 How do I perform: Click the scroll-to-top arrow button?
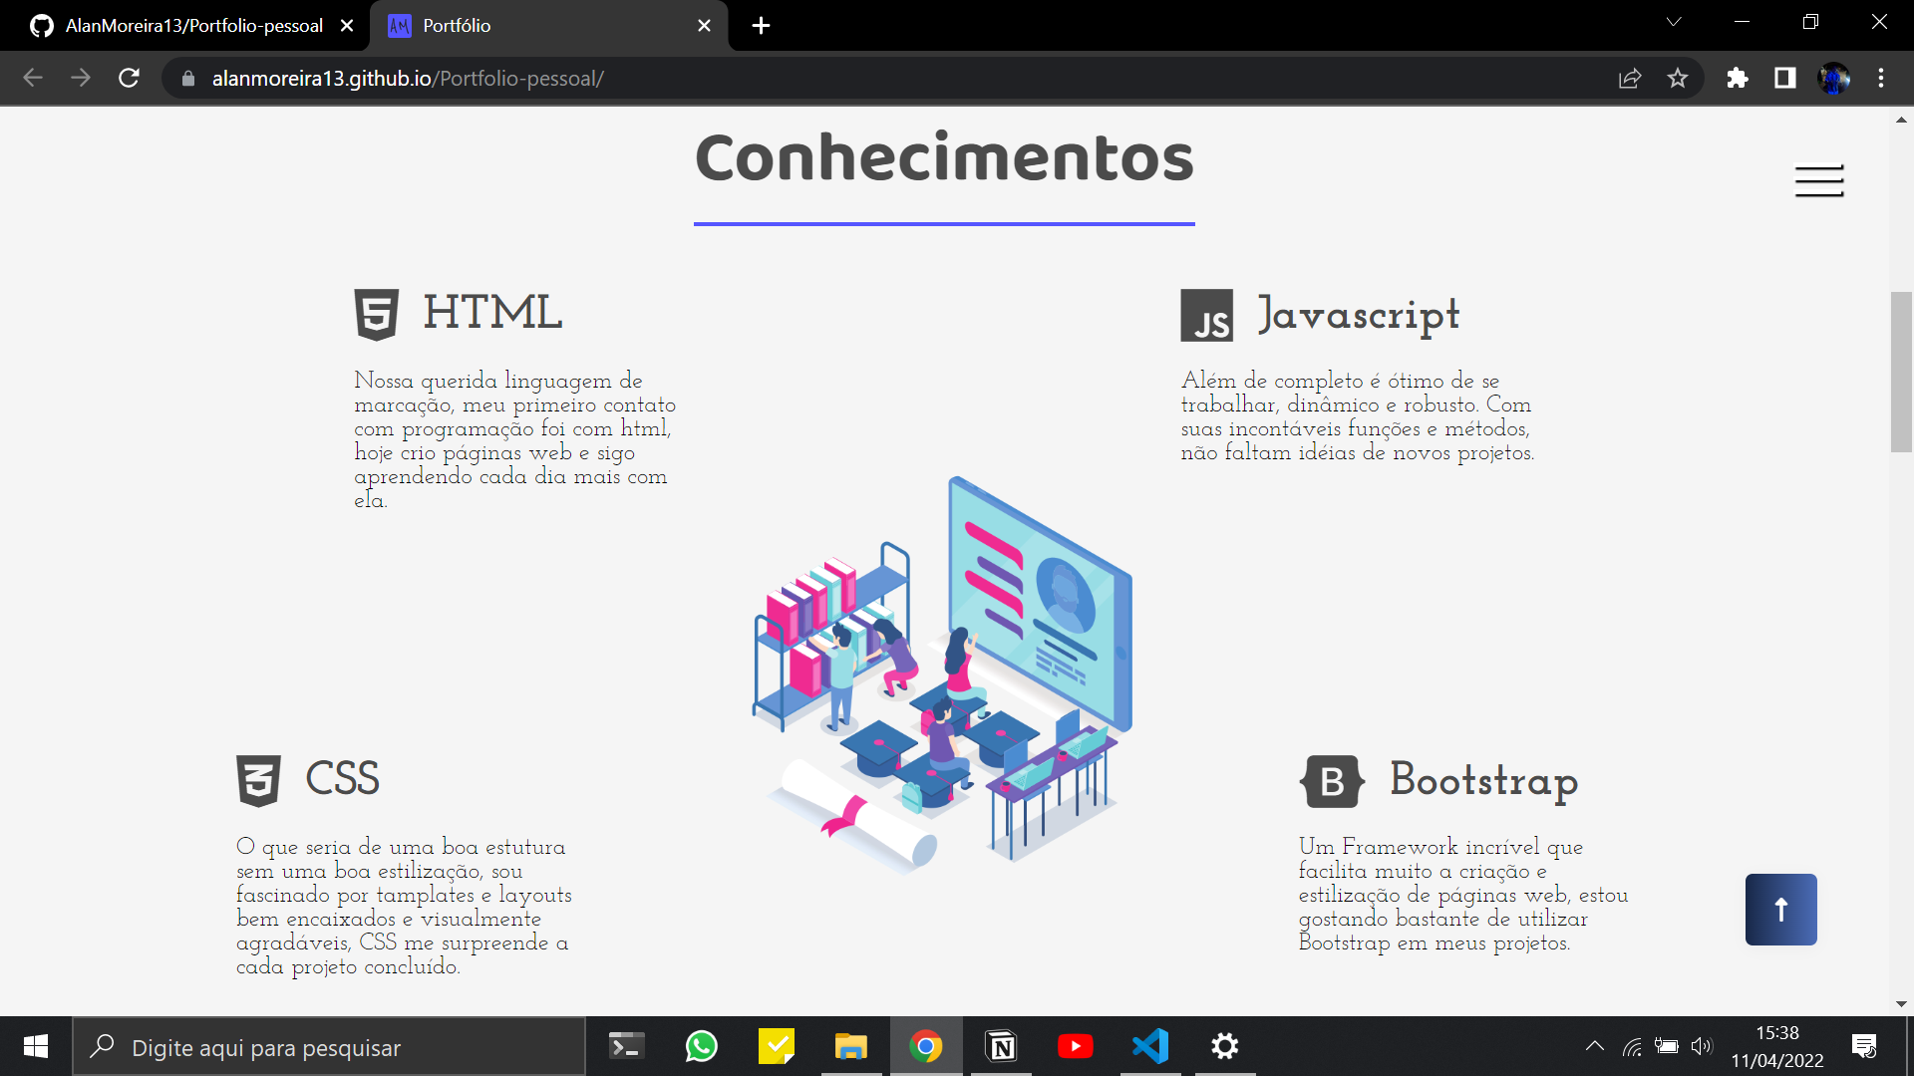tap(1780, 909)
